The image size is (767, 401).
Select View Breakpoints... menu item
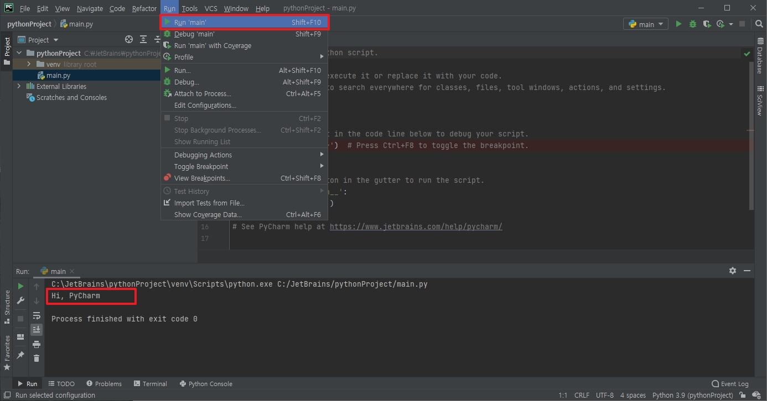(244, 178)
